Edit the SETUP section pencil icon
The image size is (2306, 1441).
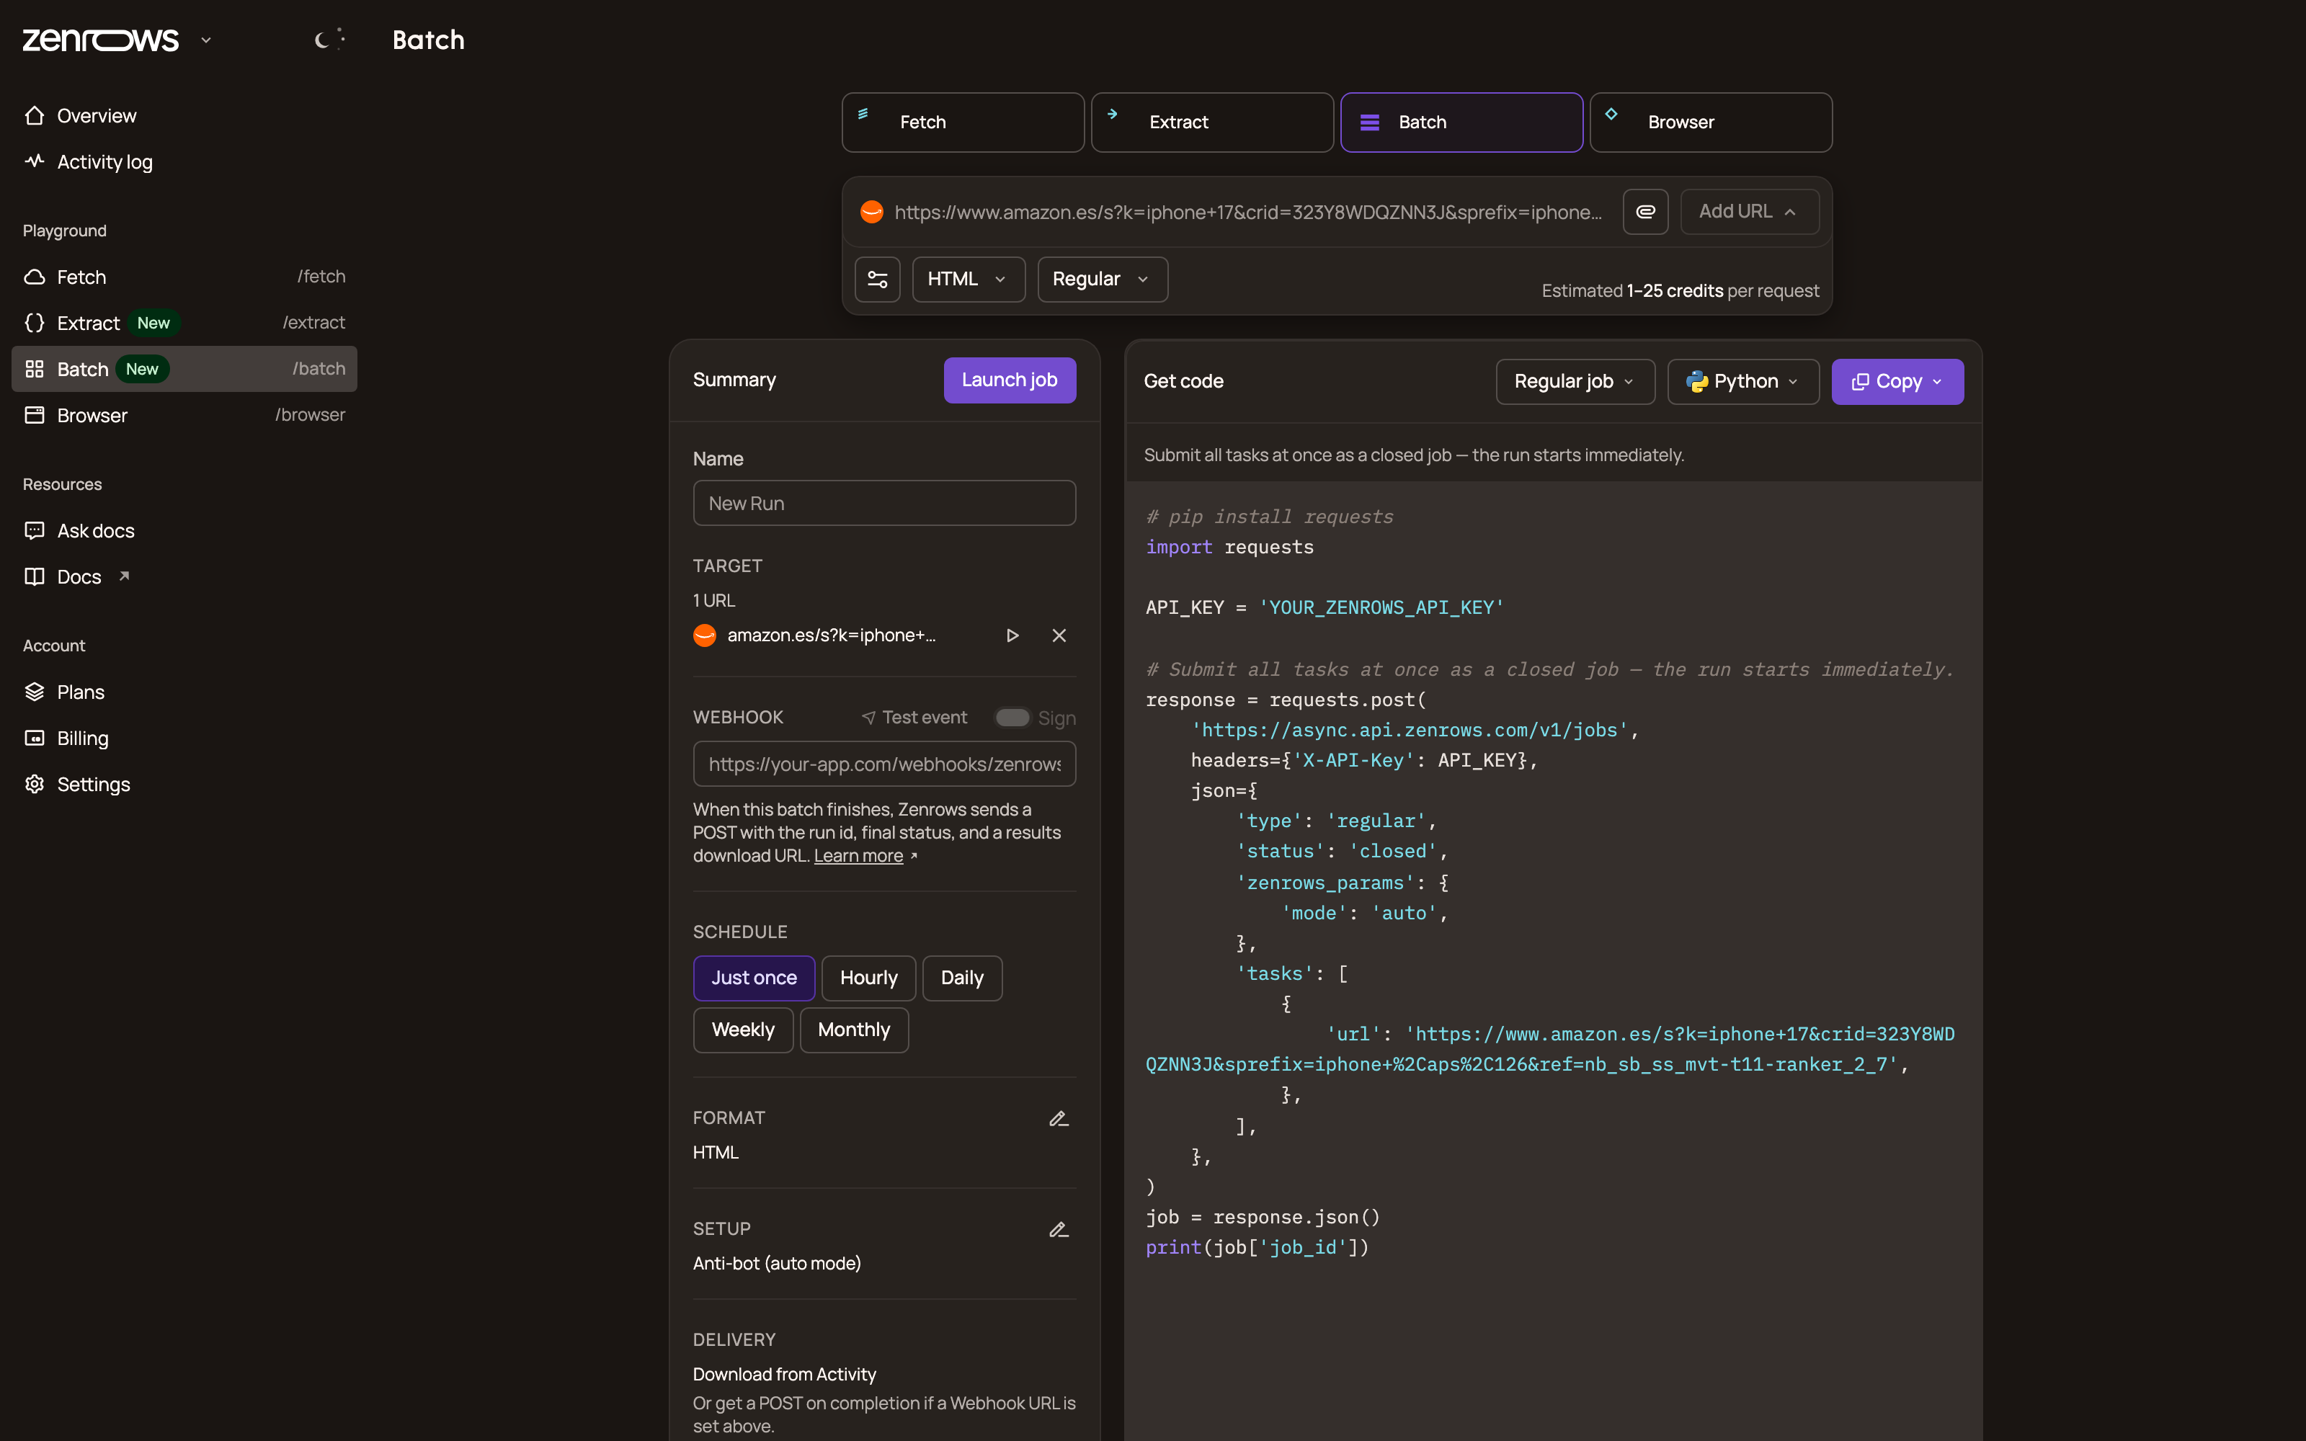1059,1229
